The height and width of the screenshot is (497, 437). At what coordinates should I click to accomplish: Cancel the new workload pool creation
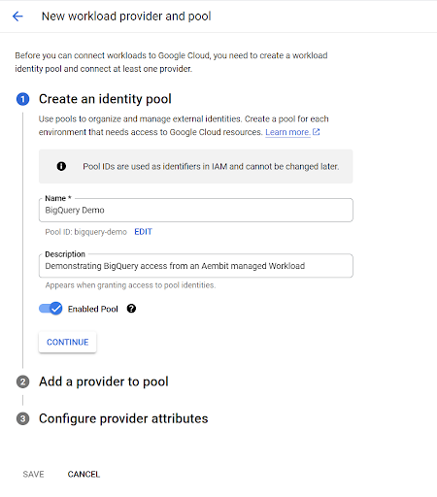click(x=84, y=475)
